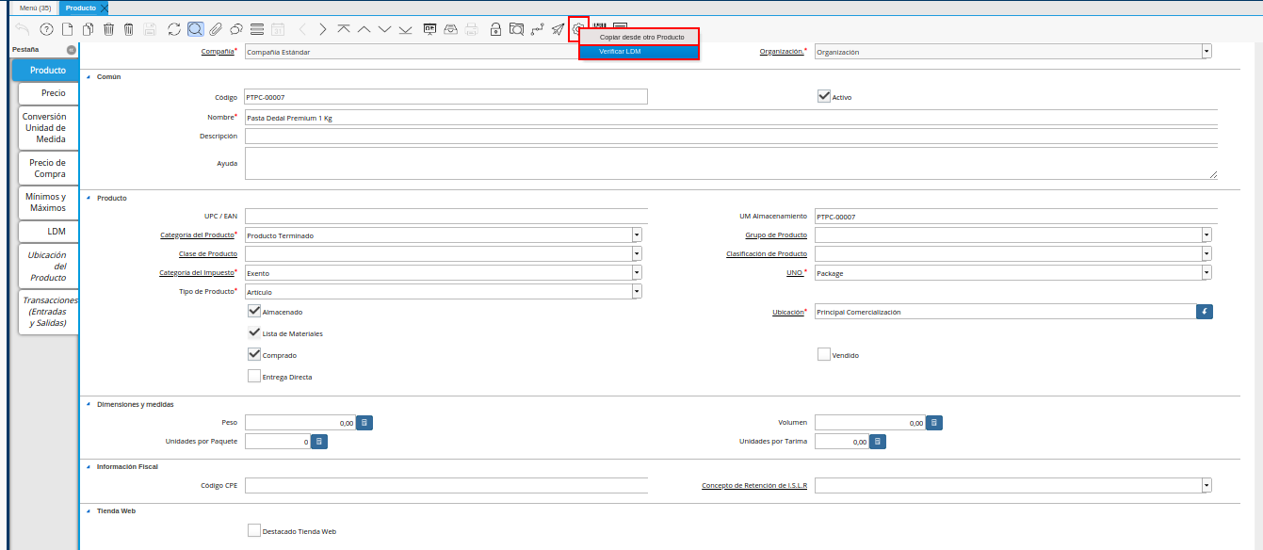Enable Destacado Tienda Web checkbox
Screen dimensions: 1263x550
coord(254,530)
